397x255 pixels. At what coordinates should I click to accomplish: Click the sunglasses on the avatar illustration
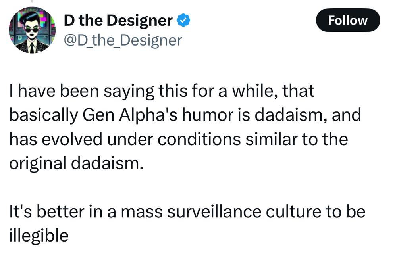click(32, 30)
